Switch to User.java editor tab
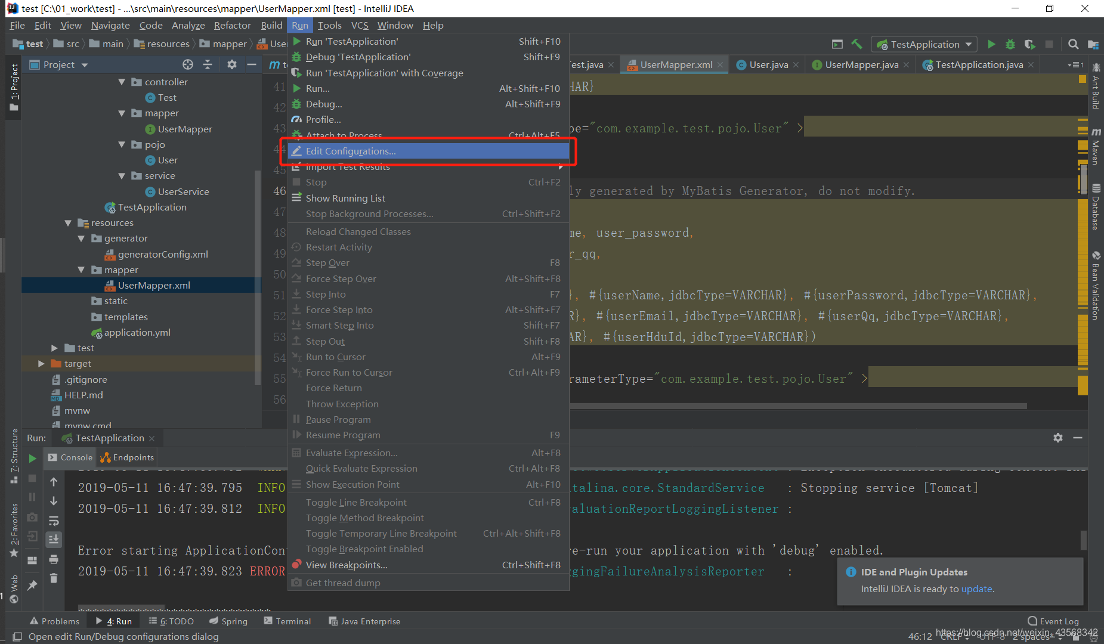Viewport: 1104px width, 644px height. pos(768,64)
